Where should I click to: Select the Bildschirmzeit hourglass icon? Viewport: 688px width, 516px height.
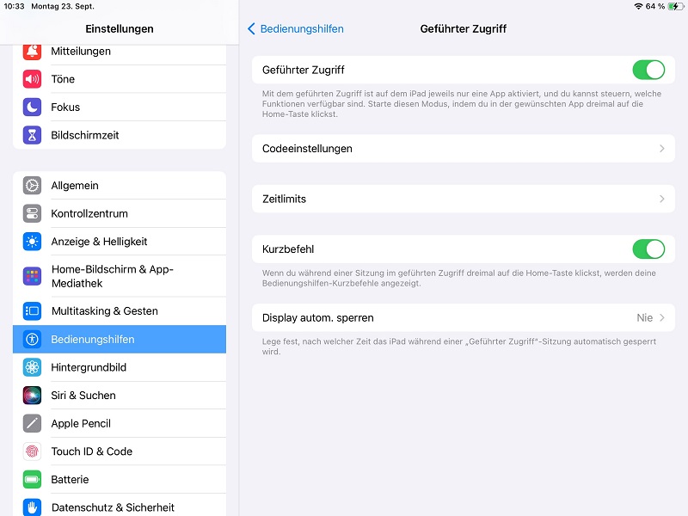(32, 135)
